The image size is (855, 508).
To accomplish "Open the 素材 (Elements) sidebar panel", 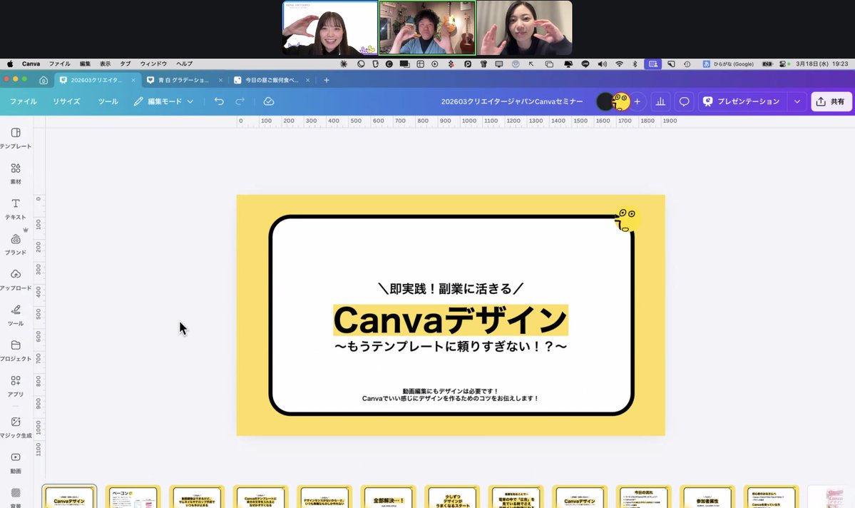I will point(16,173).
